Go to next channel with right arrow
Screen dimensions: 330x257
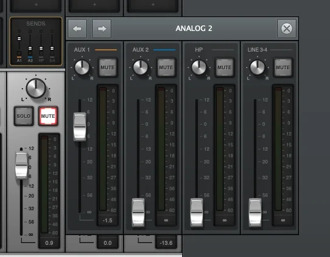102,29
